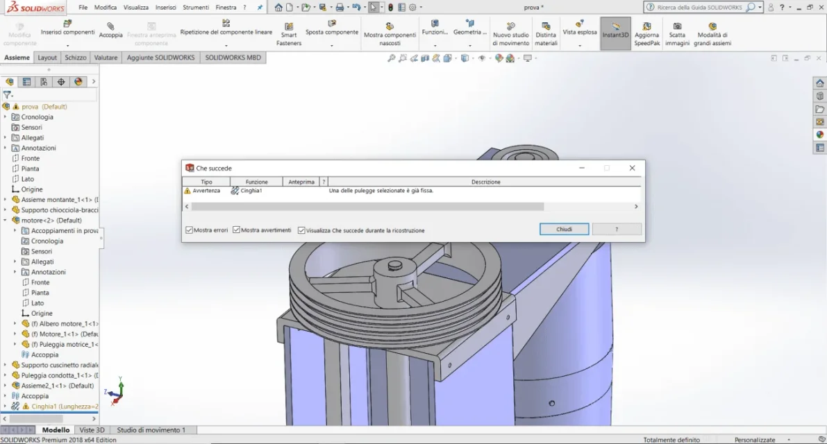Switch to the Valutare tab
Screen dimensions: 827x444
click(106, 58)
